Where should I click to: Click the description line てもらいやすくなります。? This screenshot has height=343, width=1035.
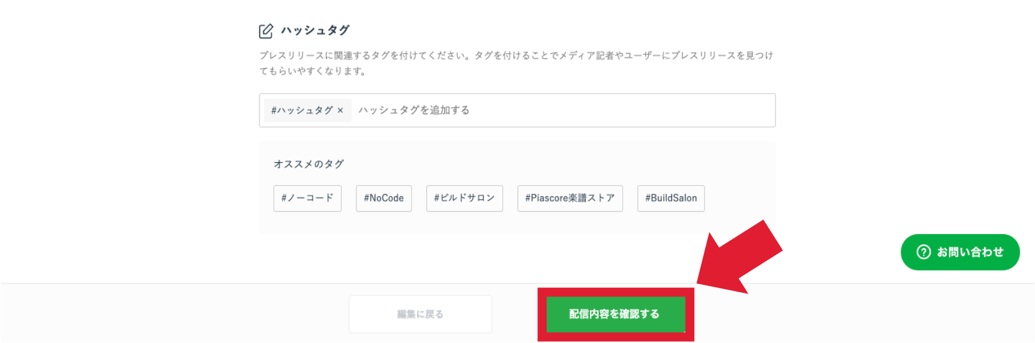pyautogui.click(x=313, y=71)
